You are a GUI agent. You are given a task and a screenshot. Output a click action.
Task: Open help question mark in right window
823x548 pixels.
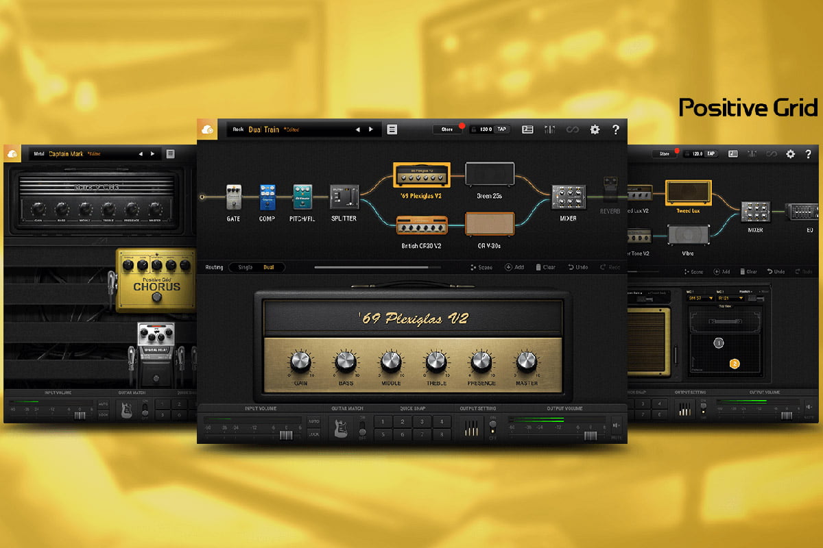808,154
